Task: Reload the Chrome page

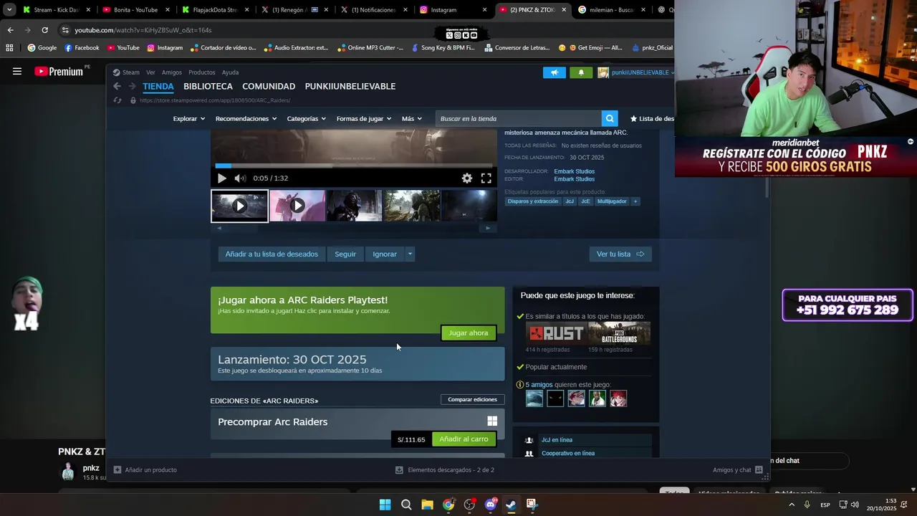Action: (x=44, y=30)
